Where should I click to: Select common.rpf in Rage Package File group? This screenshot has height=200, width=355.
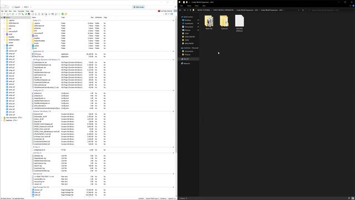(x=38, y=190)
